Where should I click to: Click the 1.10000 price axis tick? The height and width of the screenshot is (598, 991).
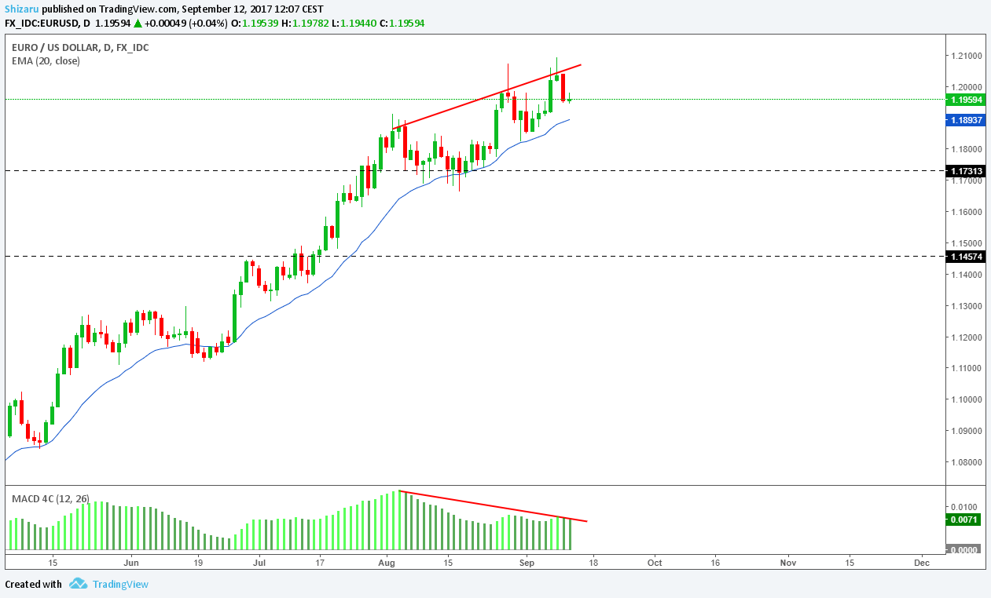click(x=966, y=399)
